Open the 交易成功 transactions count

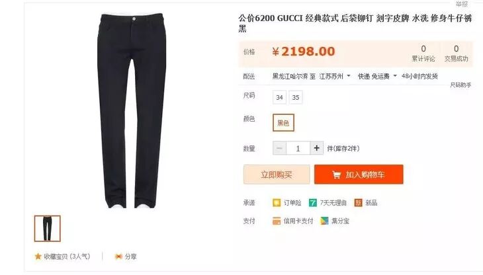coord(456,54)
